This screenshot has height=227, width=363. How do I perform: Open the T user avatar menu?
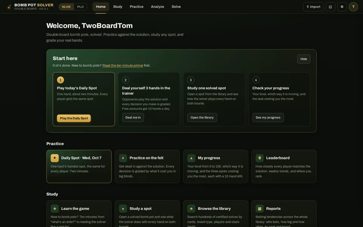353,7
